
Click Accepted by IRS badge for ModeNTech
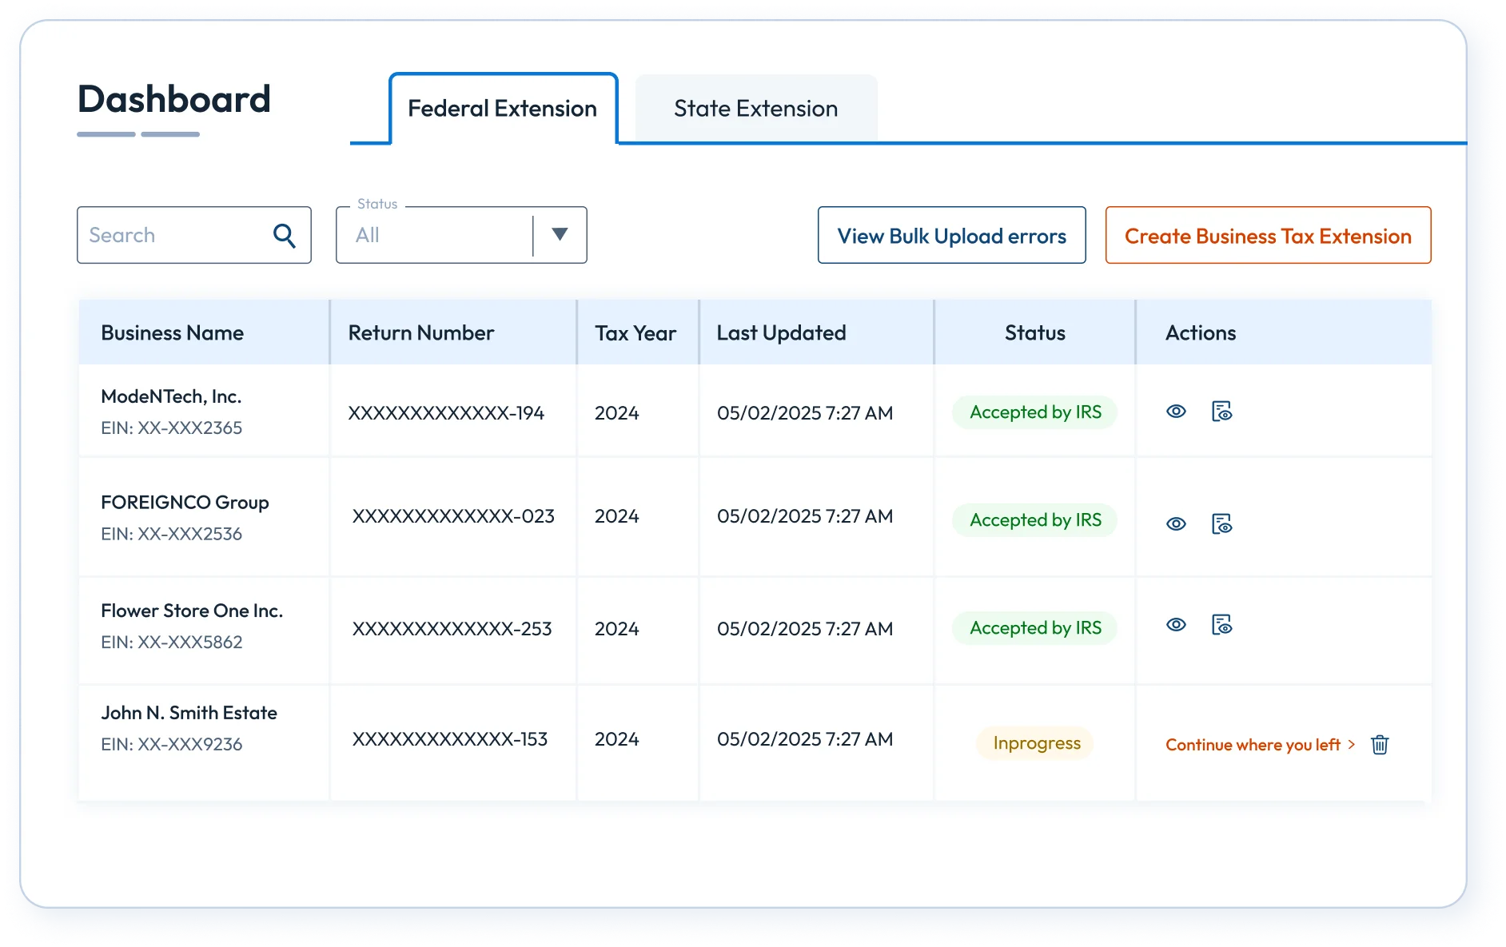[1035, 412]
